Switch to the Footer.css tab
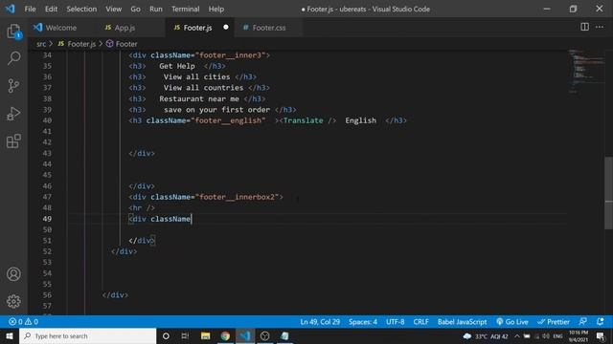The image size is (613, 344). click(269, 28)
